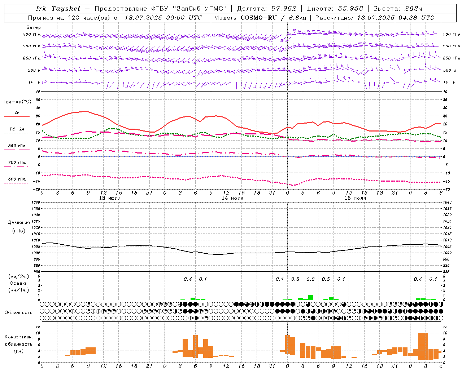Click the red 2м legend line sample
Image resolution: width=462 pixels, height=369 pixels.
tap(17, 117)
